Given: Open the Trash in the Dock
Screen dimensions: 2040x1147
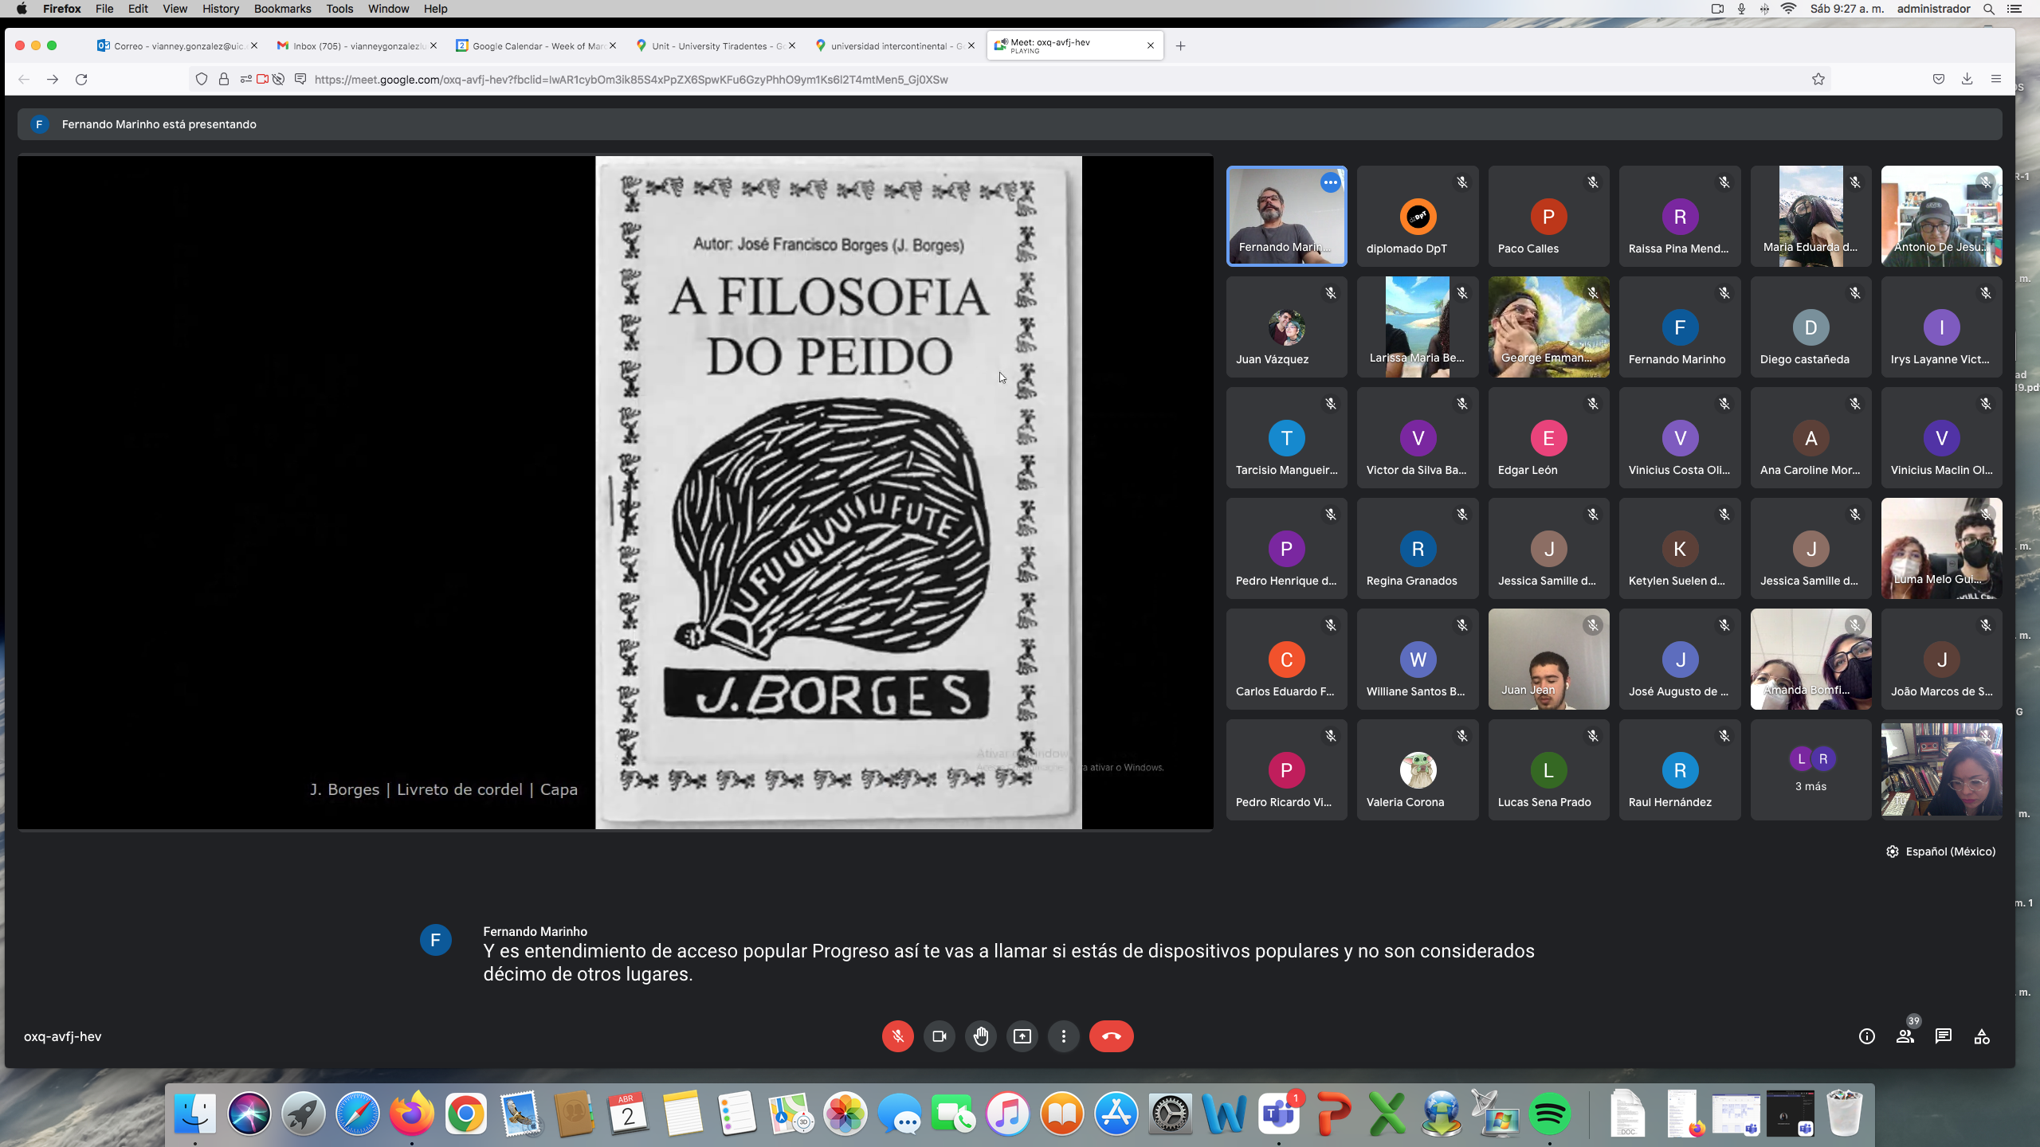Looking at the screenshot, I should (x=1844, y=1113).
